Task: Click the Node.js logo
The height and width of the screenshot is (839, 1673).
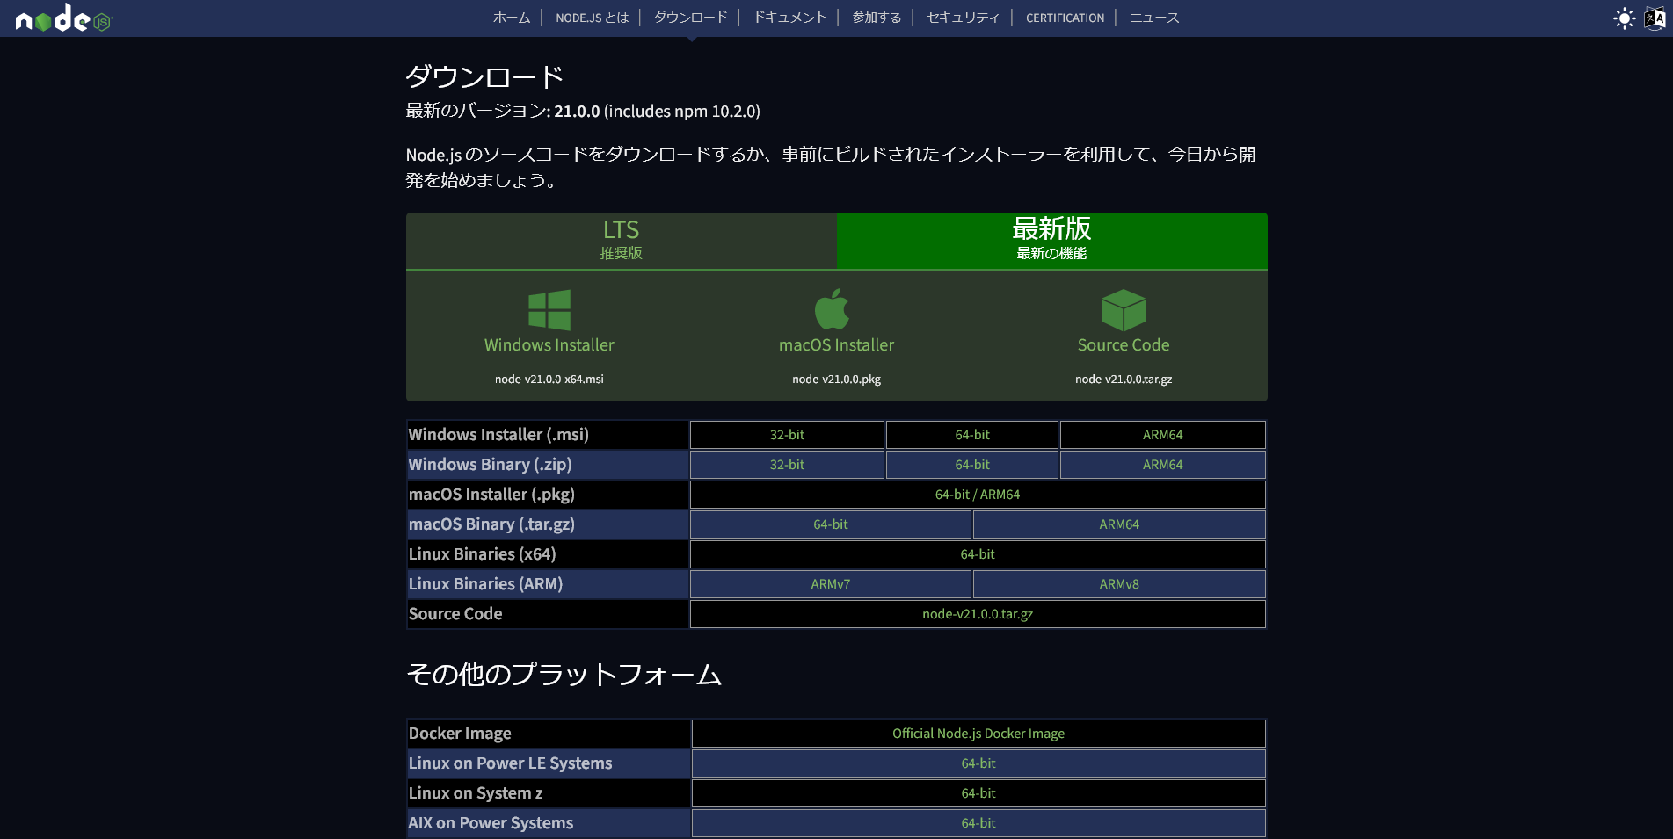Action: [x=64, y=18]
